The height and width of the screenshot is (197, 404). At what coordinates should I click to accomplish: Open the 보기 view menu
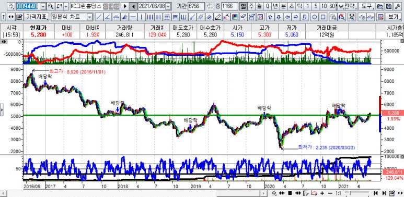point(393,17)
